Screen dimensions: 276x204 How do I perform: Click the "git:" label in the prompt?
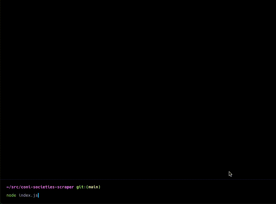tap(81, 187)
